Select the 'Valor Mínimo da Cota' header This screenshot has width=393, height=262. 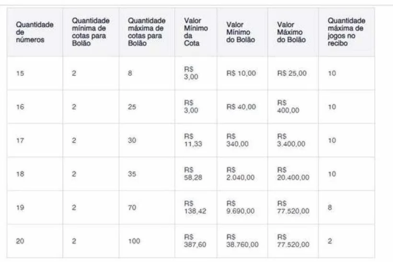[196, 32]
